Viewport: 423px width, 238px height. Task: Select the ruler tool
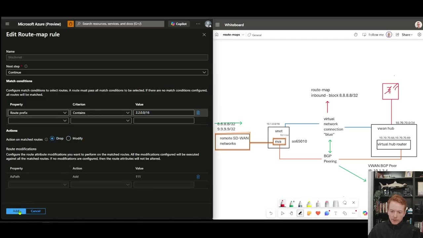click(336, 203)
